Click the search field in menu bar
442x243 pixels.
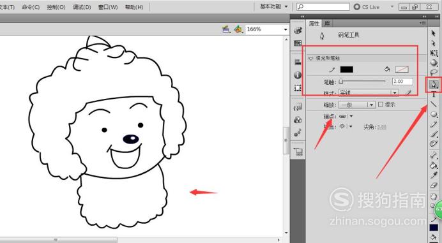point(323,6)
